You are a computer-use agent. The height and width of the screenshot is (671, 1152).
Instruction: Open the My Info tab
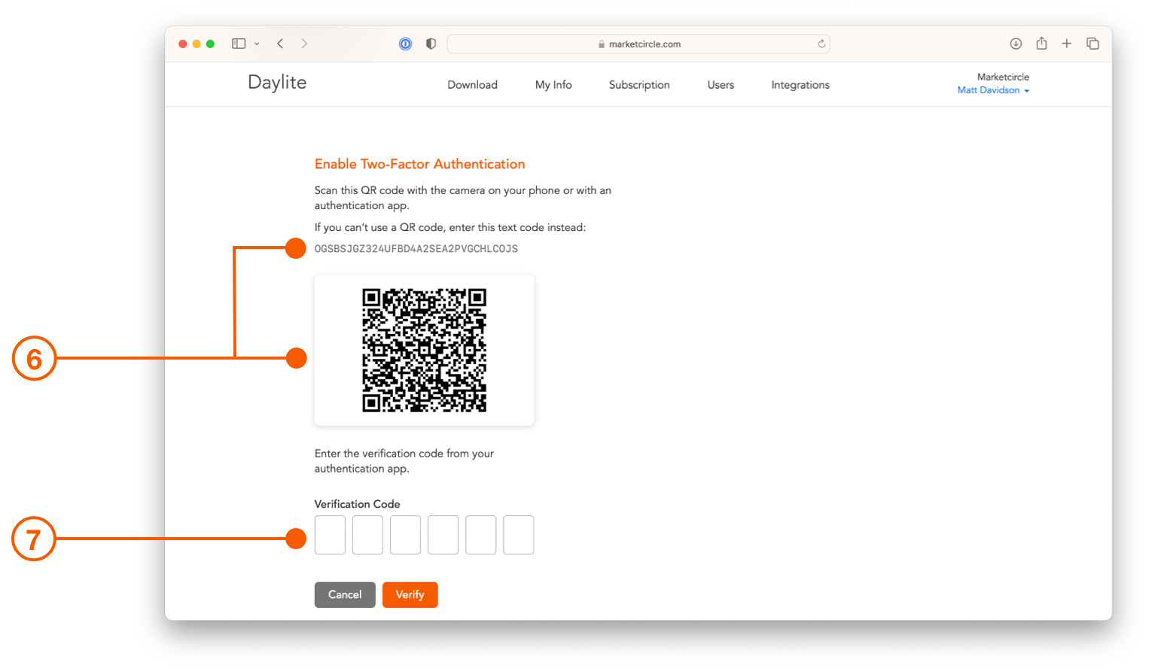pyautogui.click(x=553, y=85)
